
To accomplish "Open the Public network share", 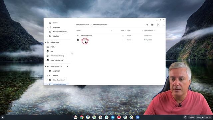I will click(x=53, y=47).
